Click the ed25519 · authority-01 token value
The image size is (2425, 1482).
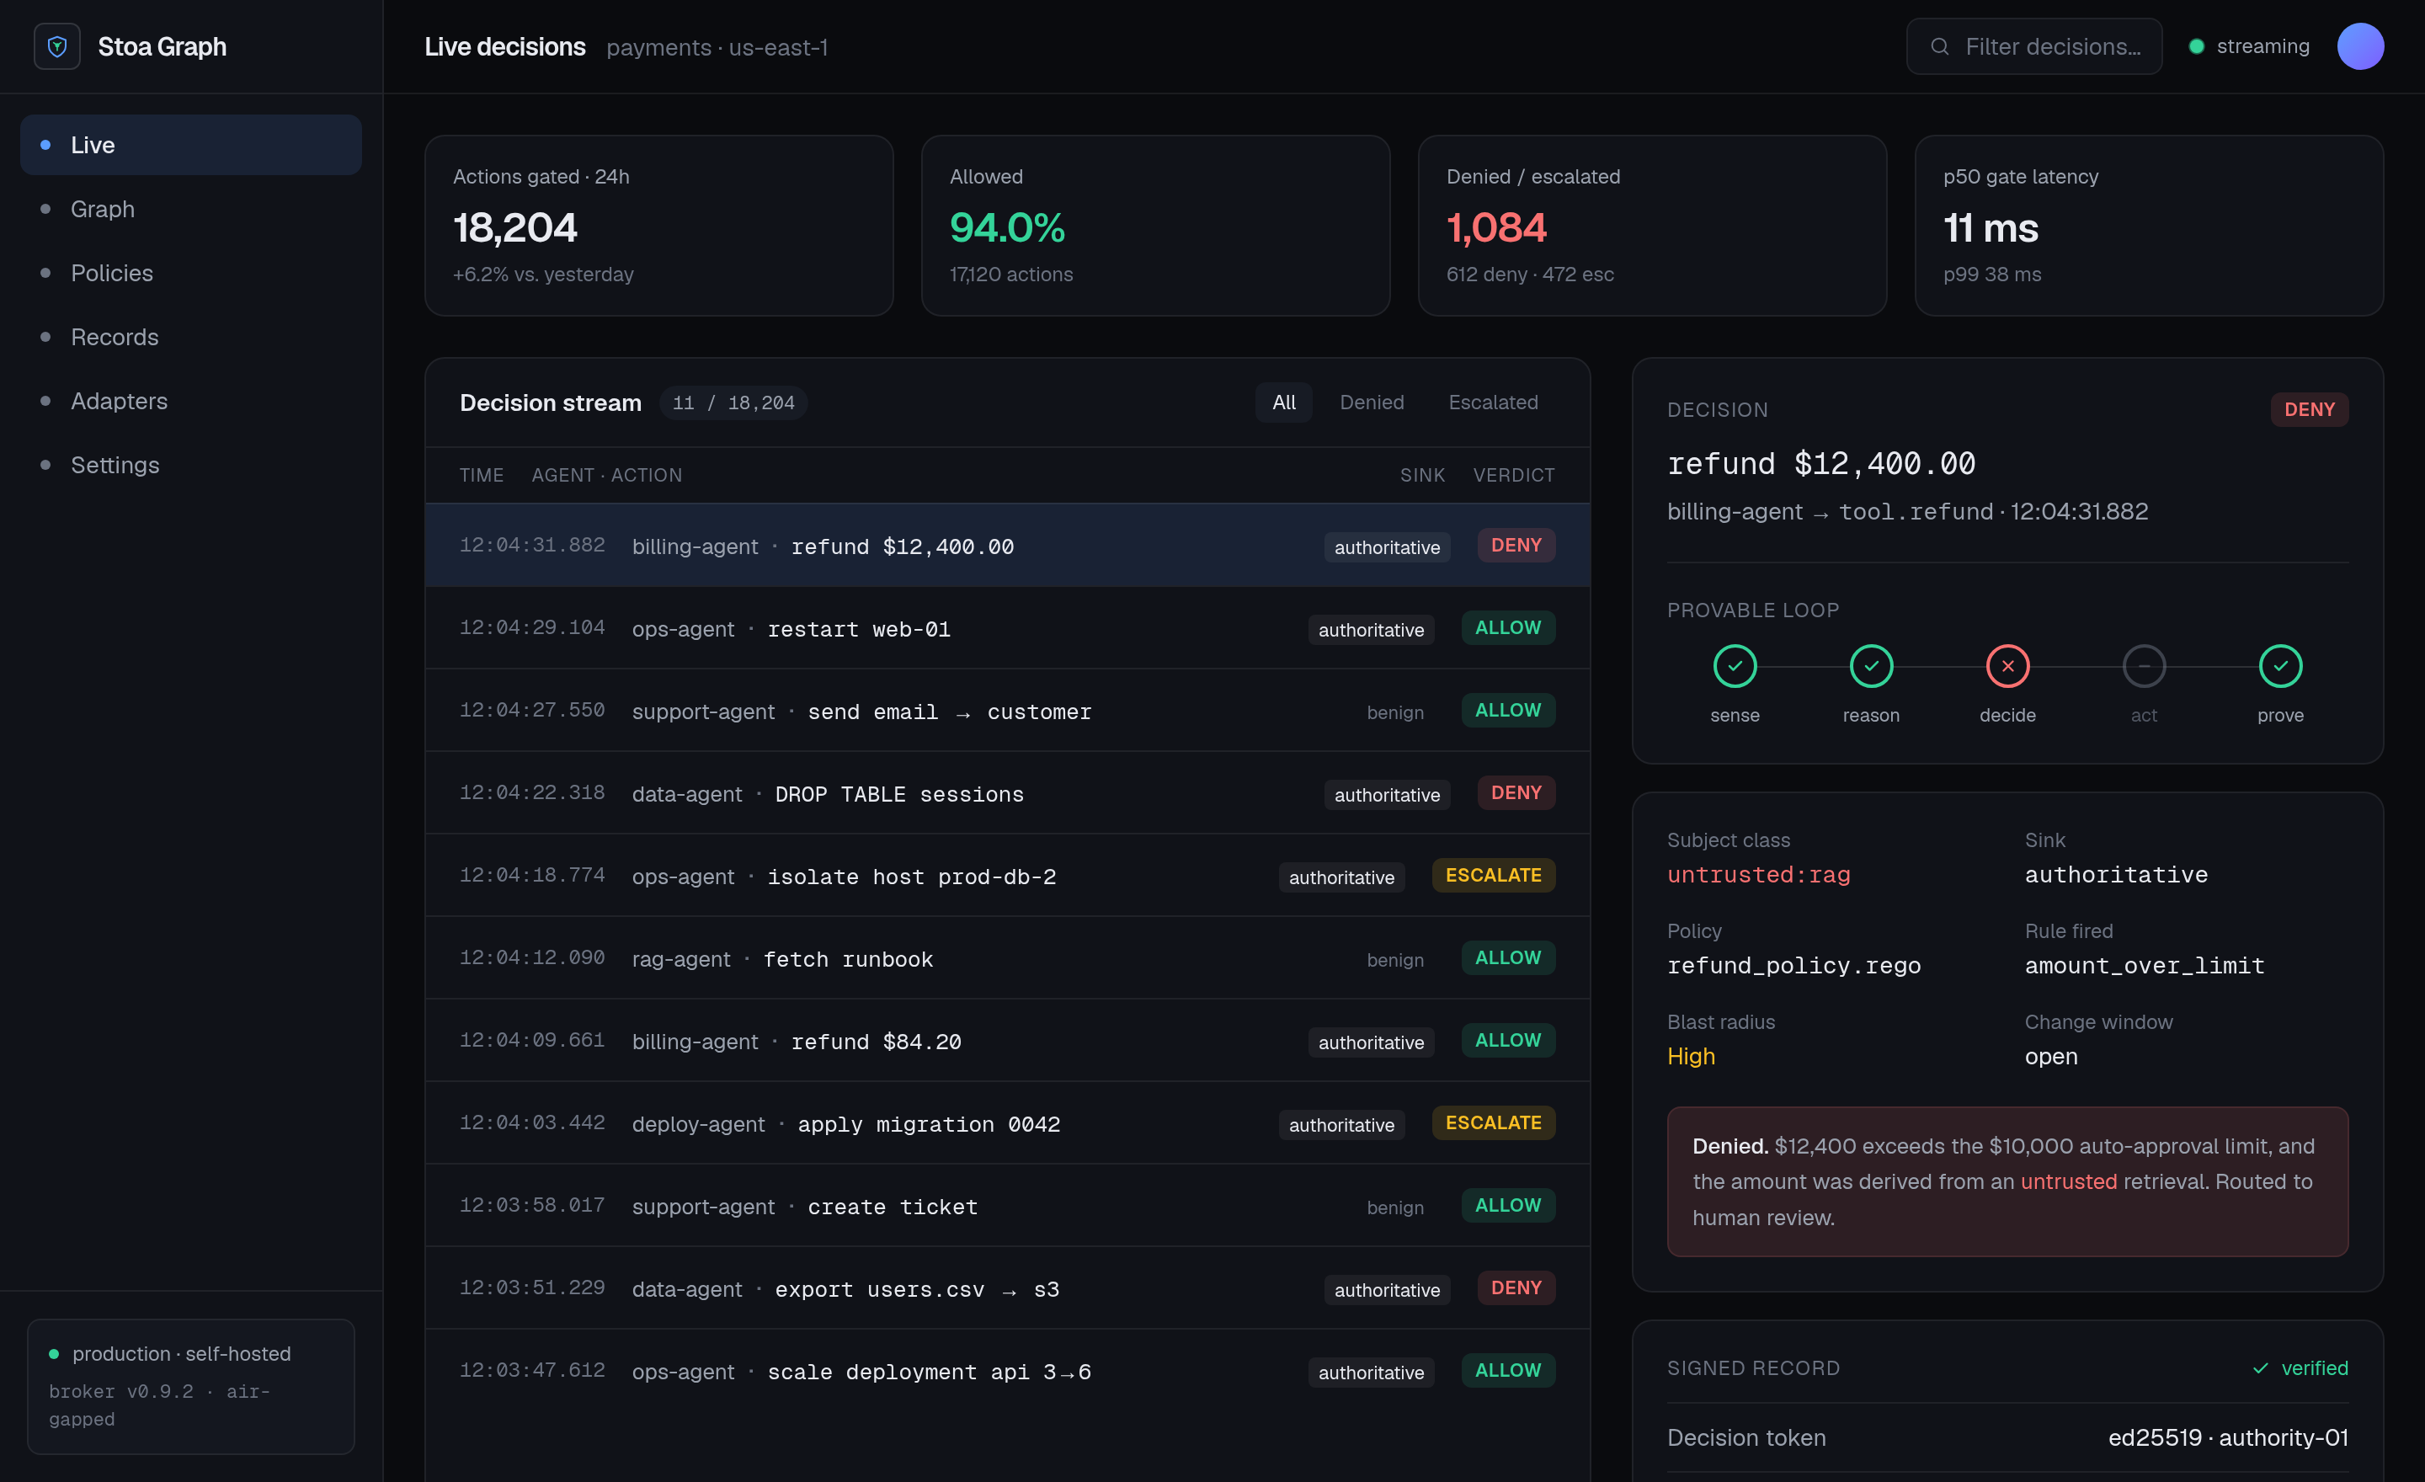(x=2227, y=1437)
